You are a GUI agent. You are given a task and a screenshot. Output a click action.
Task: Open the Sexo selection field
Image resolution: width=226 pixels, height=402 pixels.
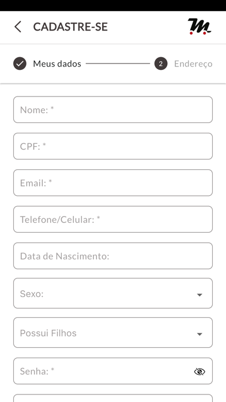(113, 293)
